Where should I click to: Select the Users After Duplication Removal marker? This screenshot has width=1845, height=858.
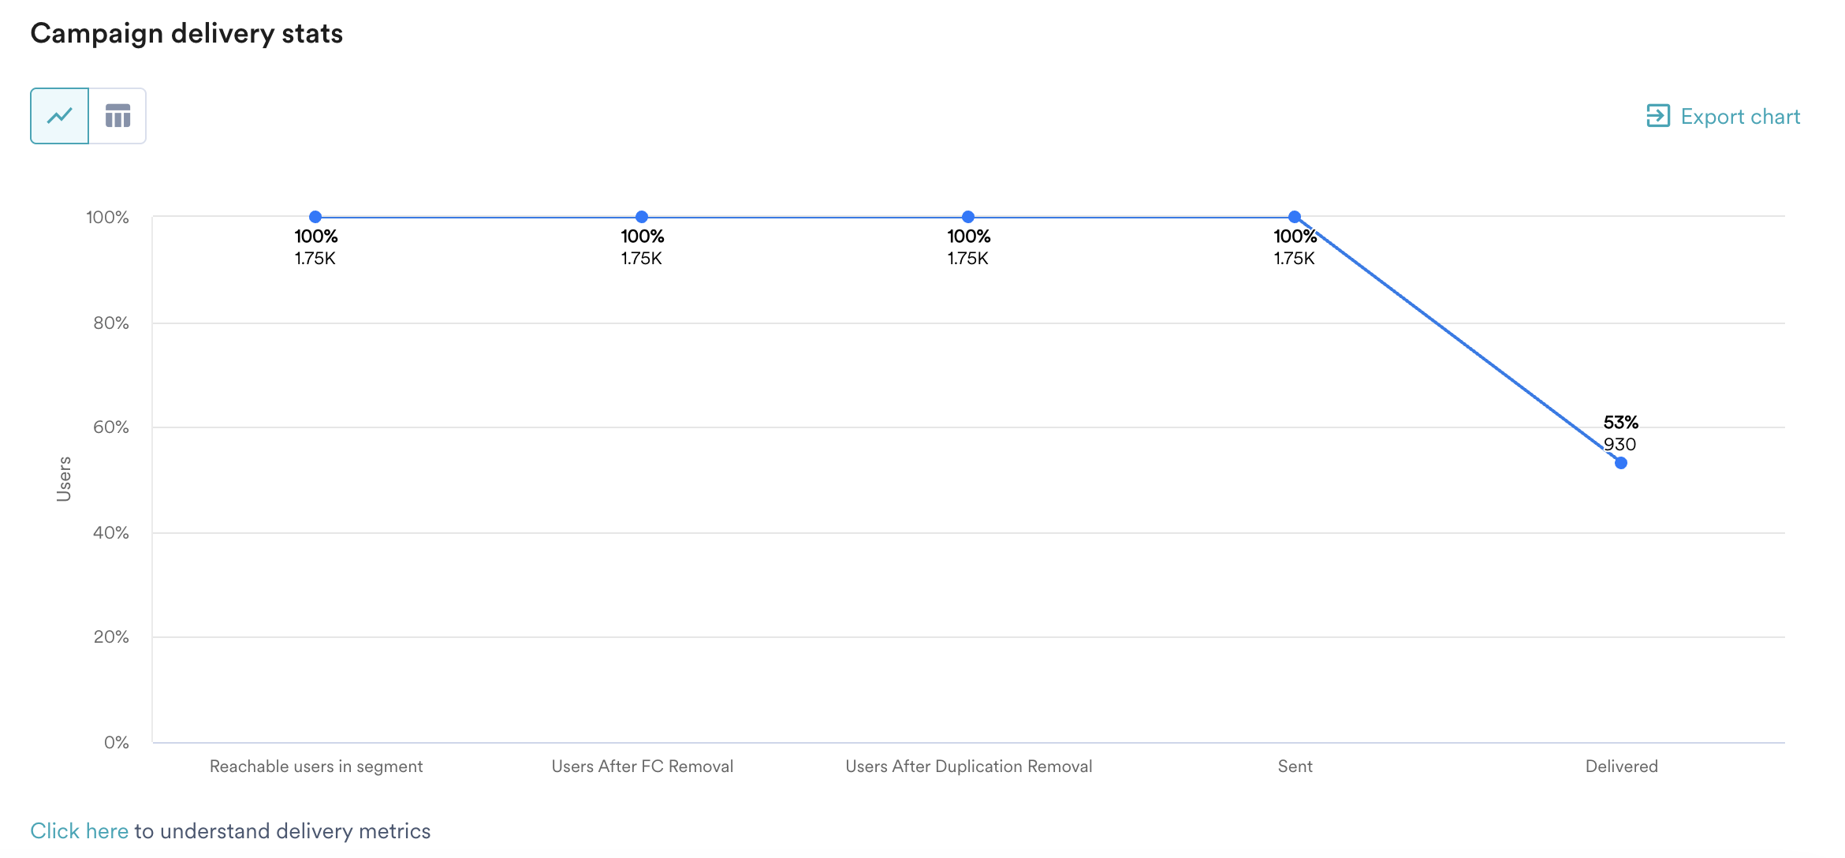[x=967, y=215]
